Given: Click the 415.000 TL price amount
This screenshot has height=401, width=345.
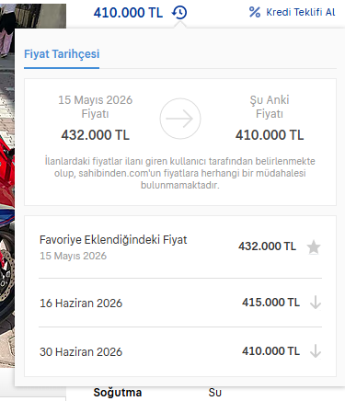Looking at the screenshot, I should pyautogui.click(x=270, y=303).
